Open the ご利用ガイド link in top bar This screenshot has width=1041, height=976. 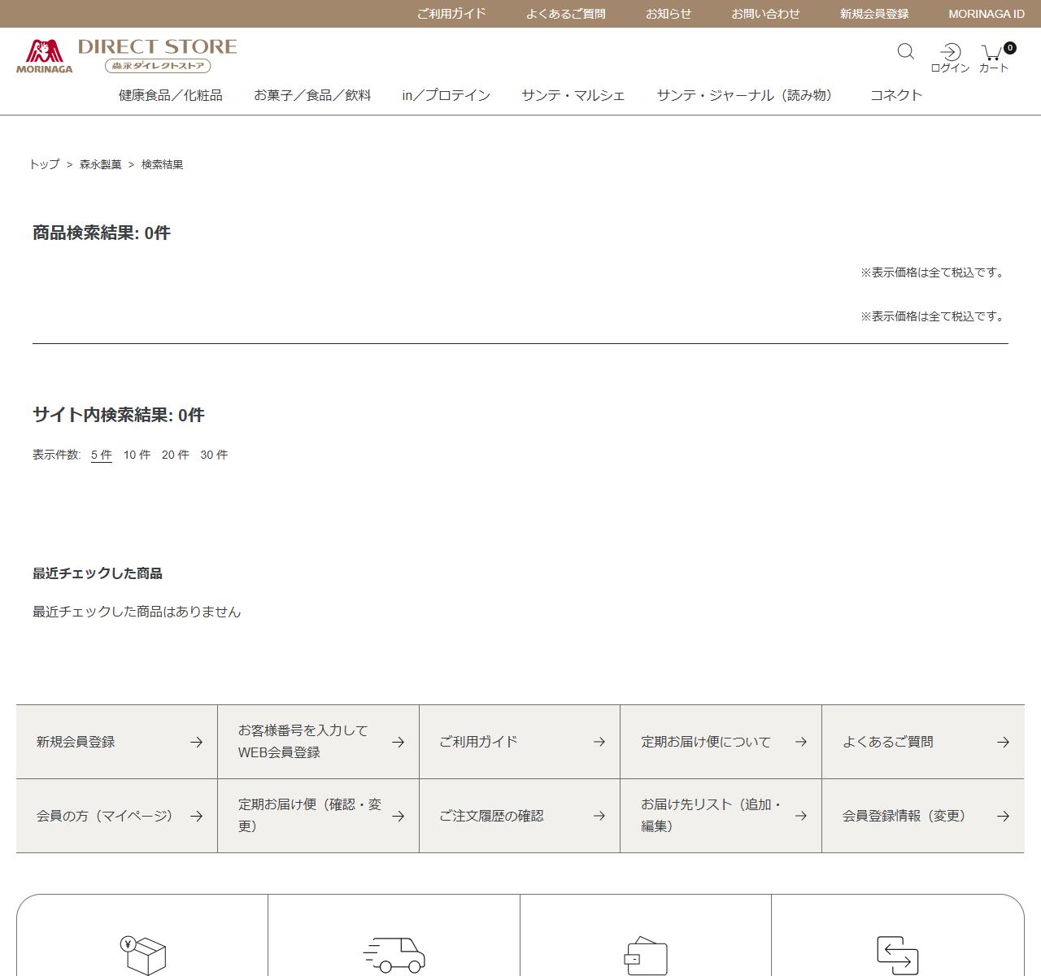(x=451, y=14)
